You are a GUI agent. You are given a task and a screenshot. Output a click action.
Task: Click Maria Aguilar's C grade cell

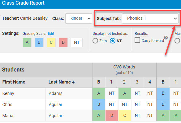coord(125,116)
